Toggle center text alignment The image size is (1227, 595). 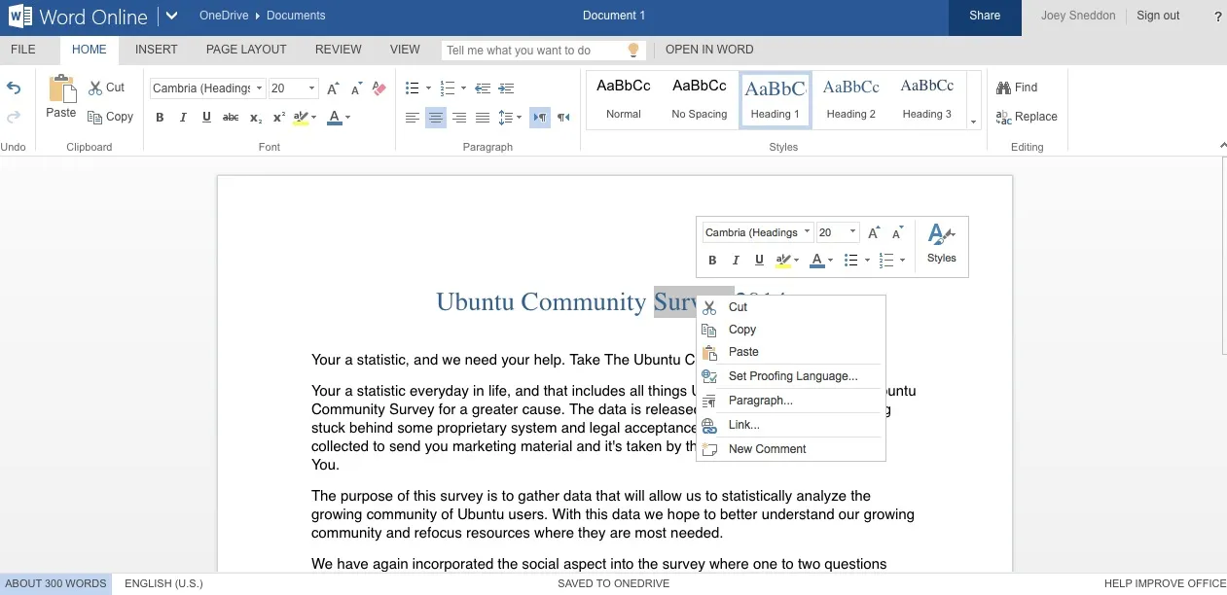pos(435,118)
